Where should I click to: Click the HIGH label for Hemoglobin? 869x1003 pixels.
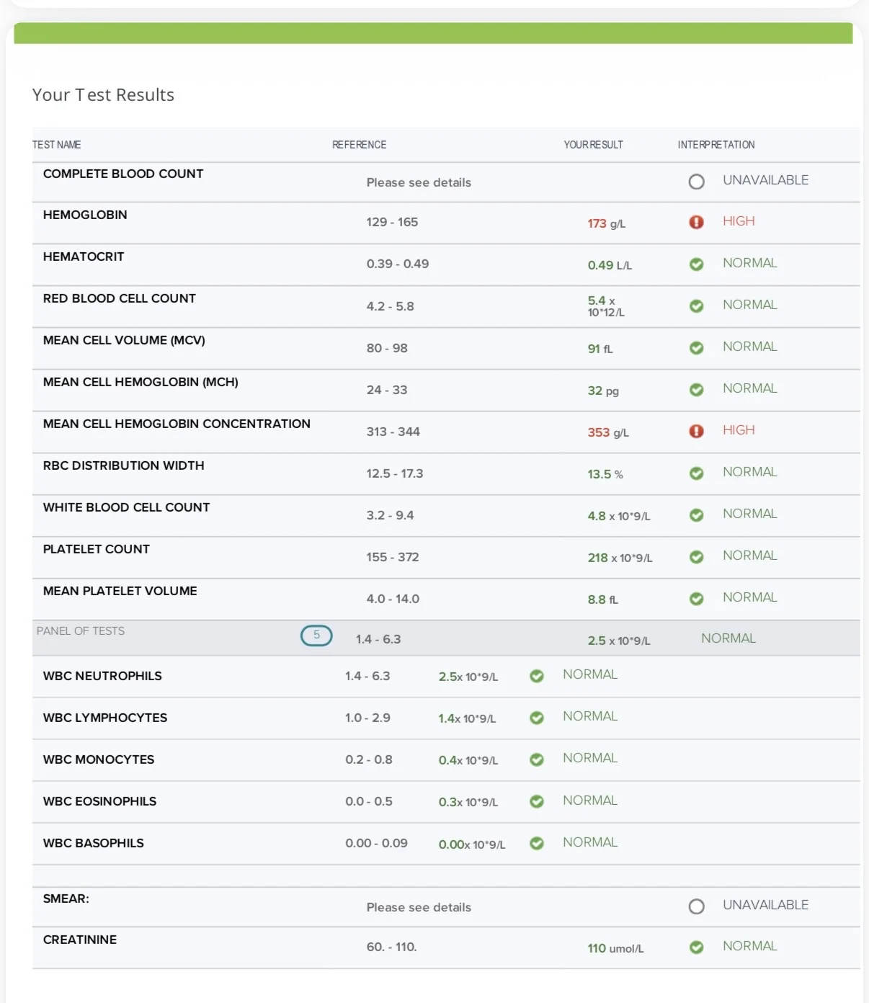739,221
